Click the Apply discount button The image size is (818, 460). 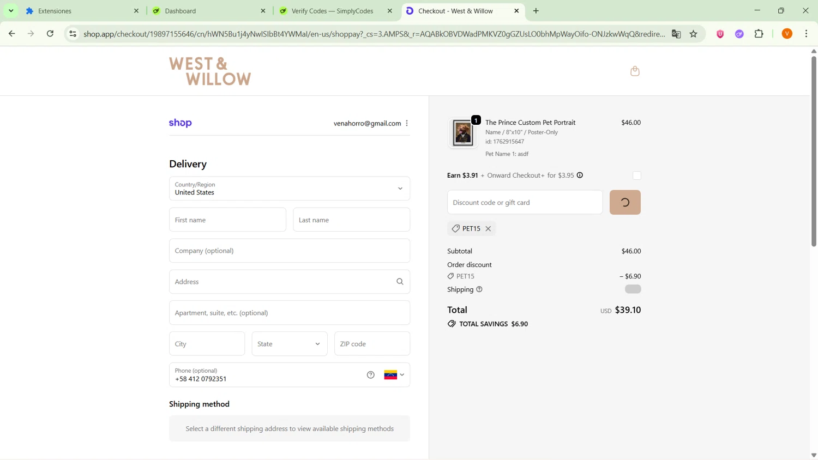[625, 203]
